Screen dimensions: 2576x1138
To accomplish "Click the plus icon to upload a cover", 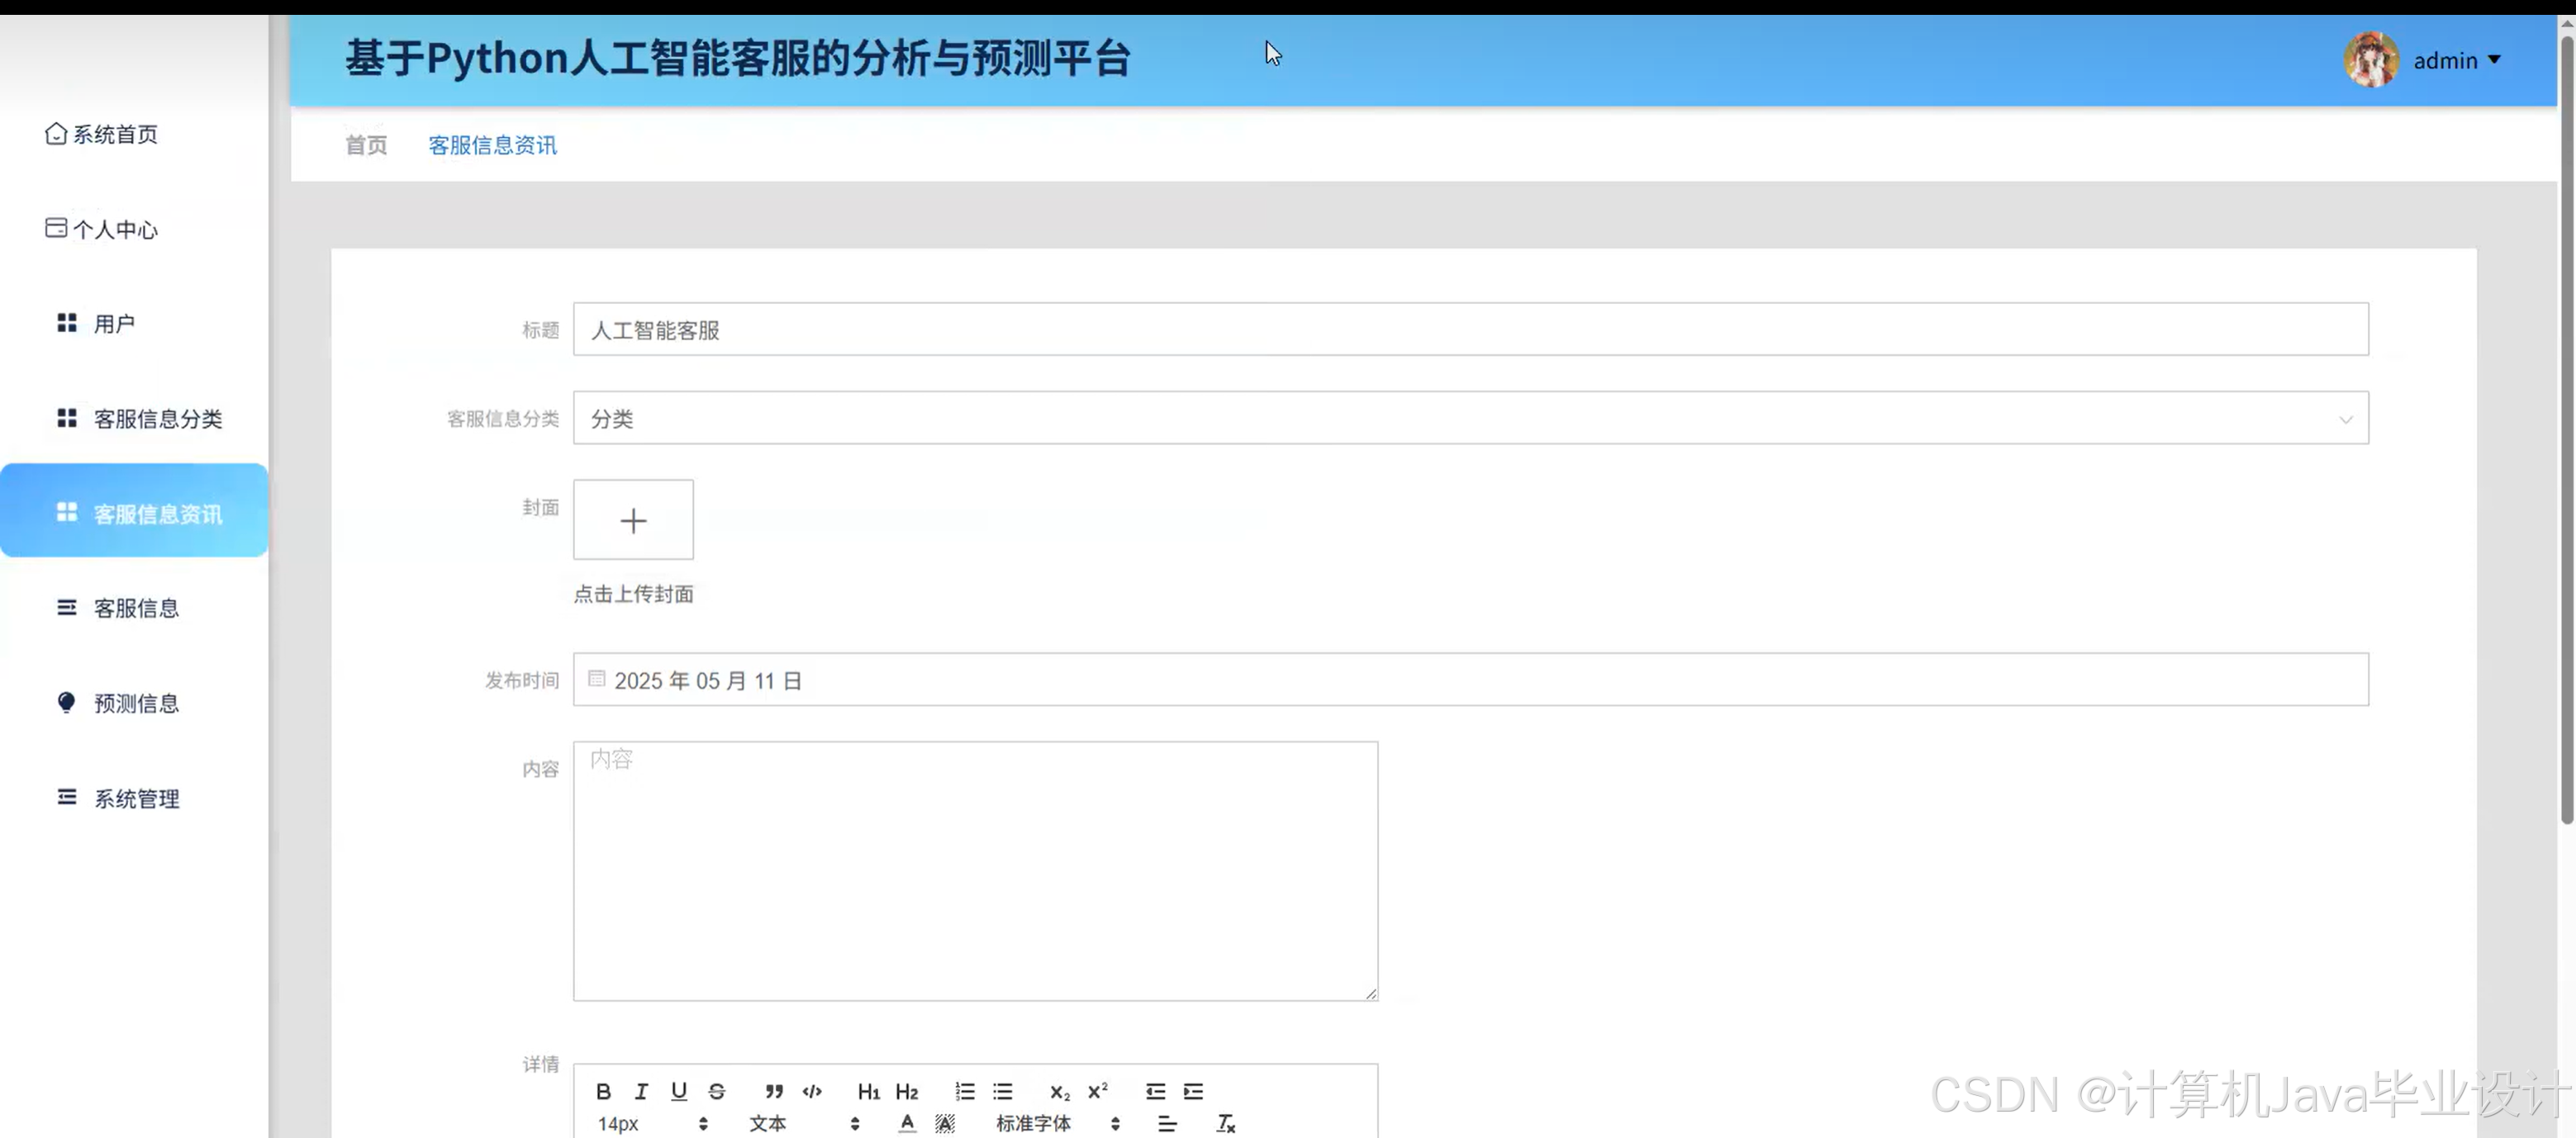I will coord(633,520).
